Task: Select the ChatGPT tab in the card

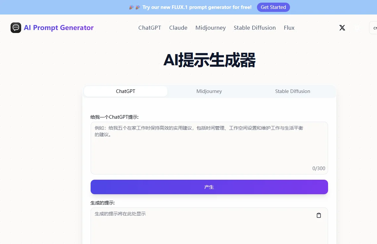Action: 126,91
